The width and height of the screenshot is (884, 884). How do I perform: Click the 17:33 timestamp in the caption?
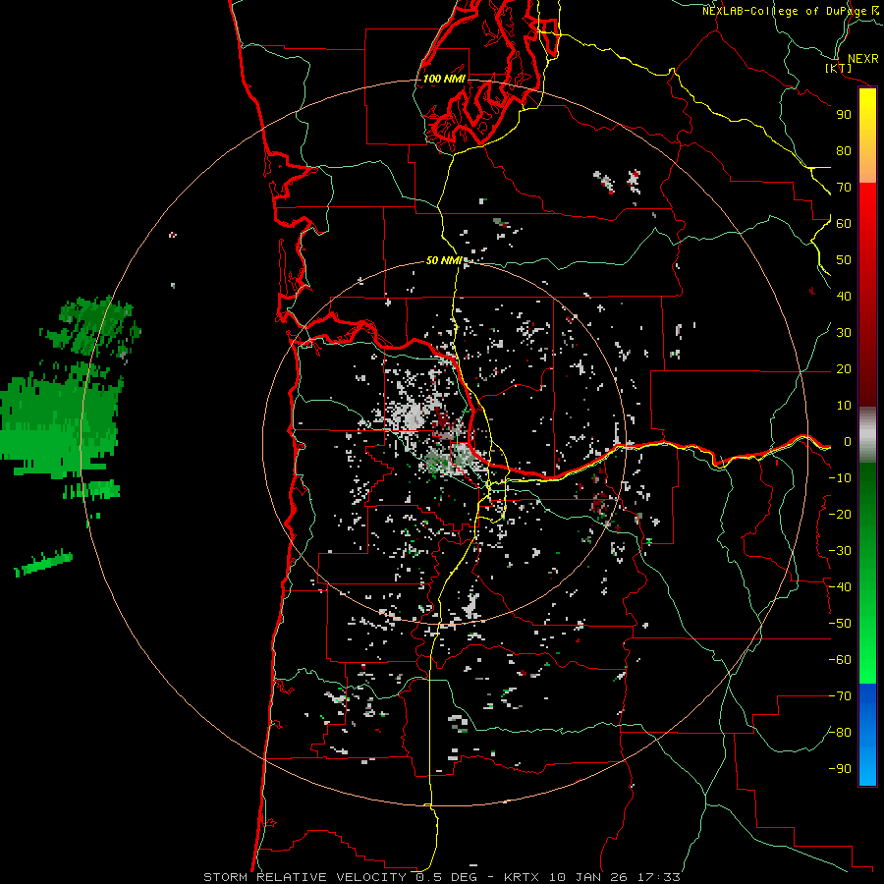point(659,877)
